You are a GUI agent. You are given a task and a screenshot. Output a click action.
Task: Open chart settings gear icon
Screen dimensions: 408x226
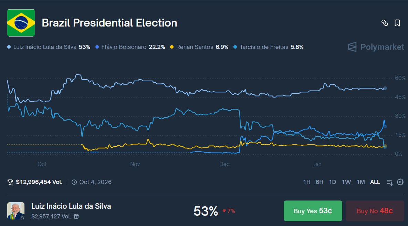[x=400, y=182]
